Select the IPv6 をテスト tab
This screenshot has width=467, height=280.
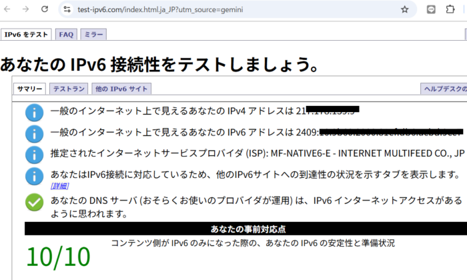click(26, 35)
